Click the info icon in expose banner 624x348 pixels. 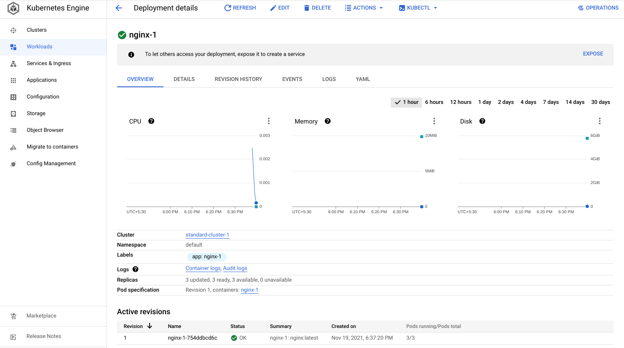[131, 55]
